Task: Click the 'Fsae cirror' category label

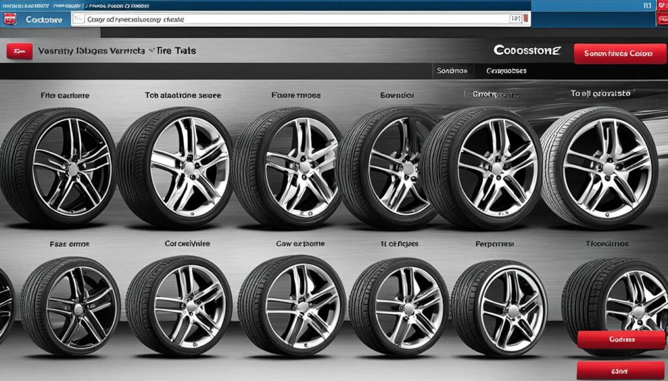Action: pyautogui.click(x=69, y=244)
